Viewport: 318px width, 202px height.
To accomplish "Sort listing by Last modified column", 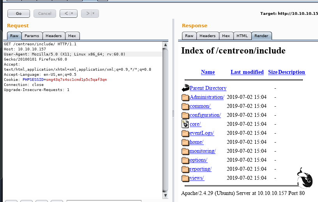I will [247, 72].
